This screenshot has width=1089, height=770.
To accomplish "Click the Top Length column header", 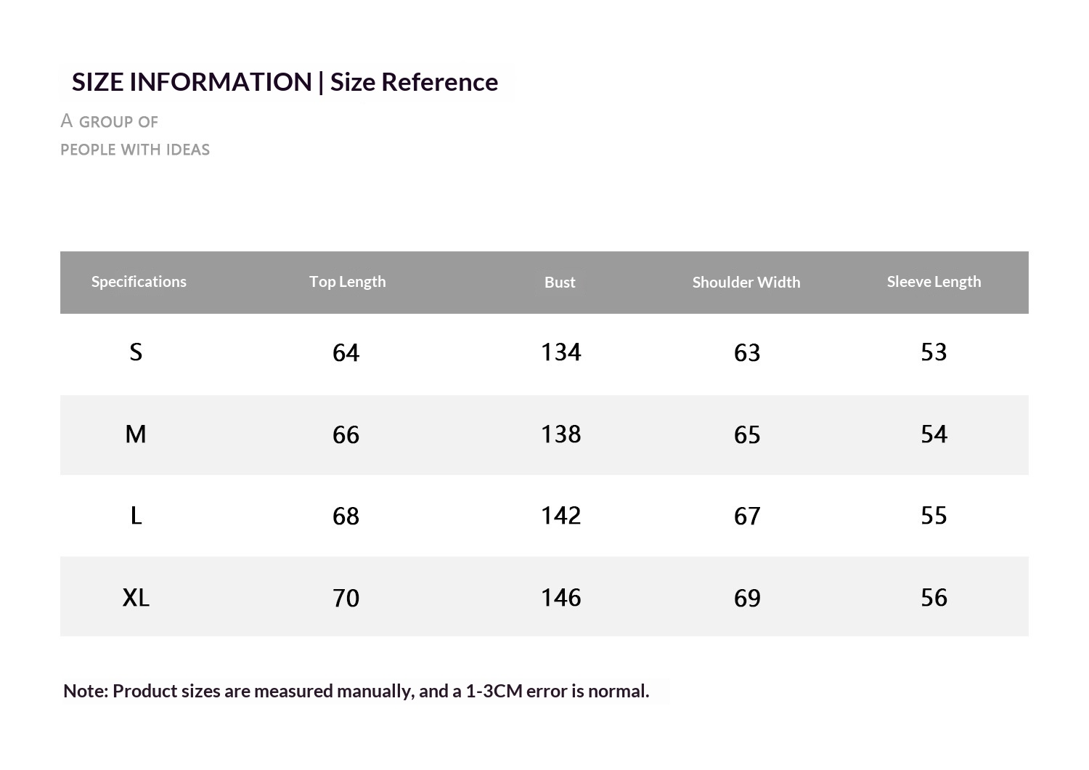I will click(347, 282).
